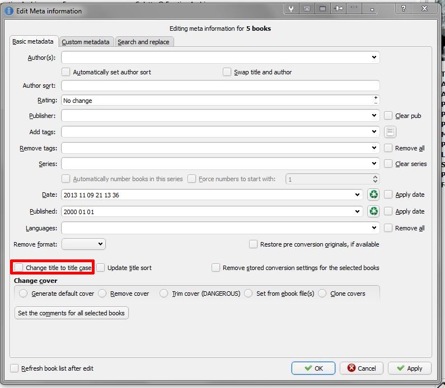Enable Change title to title case
445x388 pixels.
(18, 268)
